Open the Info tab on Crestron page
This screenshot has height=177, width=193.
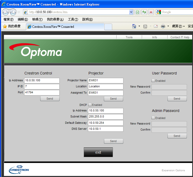click(154, 37)
